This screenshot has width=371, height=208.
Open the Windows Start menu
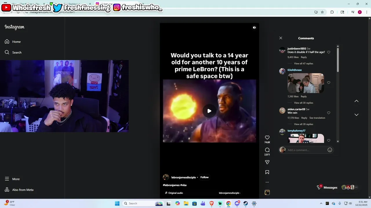tap(117, 203)
